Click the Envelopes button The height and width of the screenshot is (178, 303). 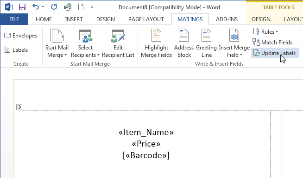click(21, 36)
